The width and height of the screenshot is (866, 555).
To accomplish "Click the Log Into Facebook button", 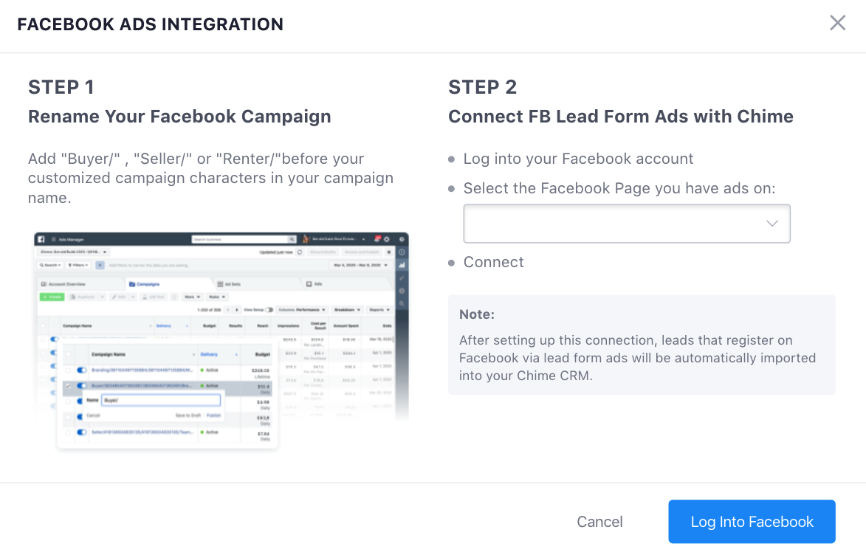I will pyautogui.click(x=752, y=522).
